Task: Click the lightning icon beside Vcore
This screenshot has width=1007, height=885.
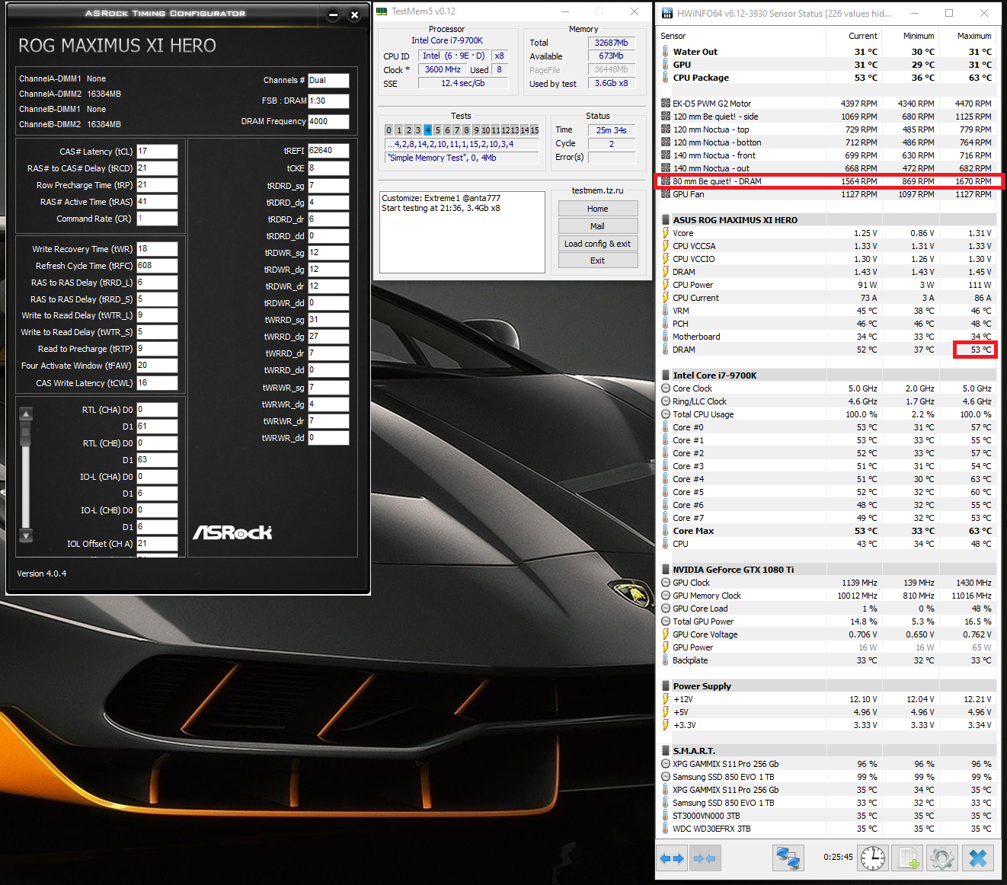Action: [666, 233]
